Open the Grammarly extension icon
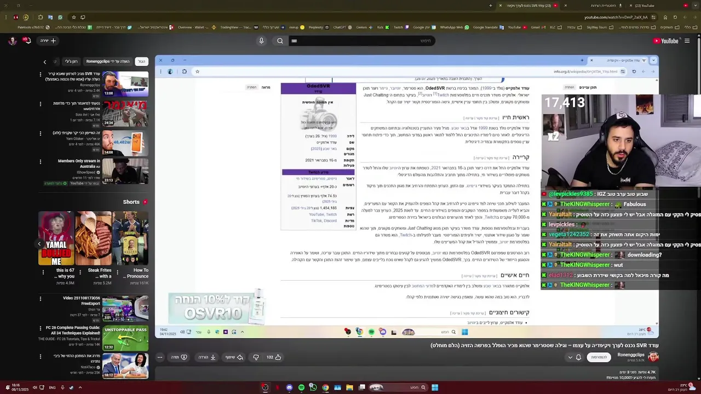The height and width of the screenshot is (394, 701). pos(60,17)
